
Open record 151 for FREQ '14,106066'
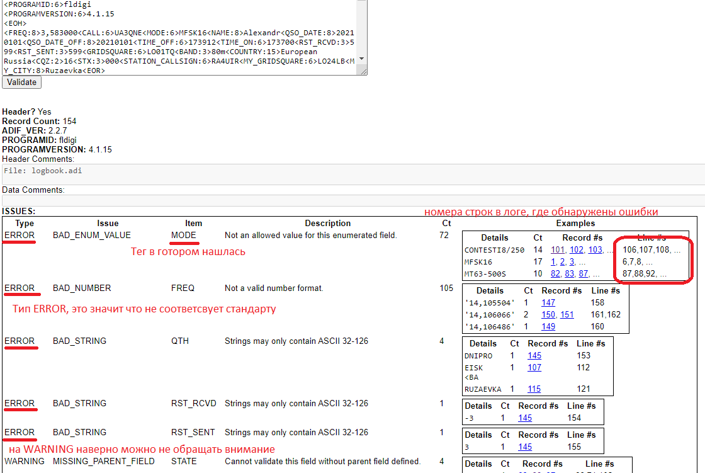[567, 315]
